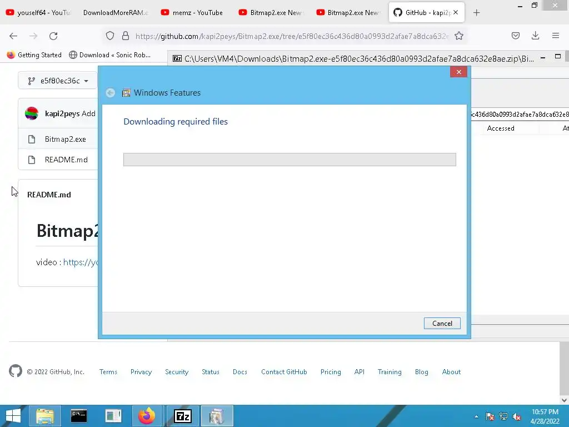
Task: Click the 7-Zip window title icon
Action: point(177,58)
